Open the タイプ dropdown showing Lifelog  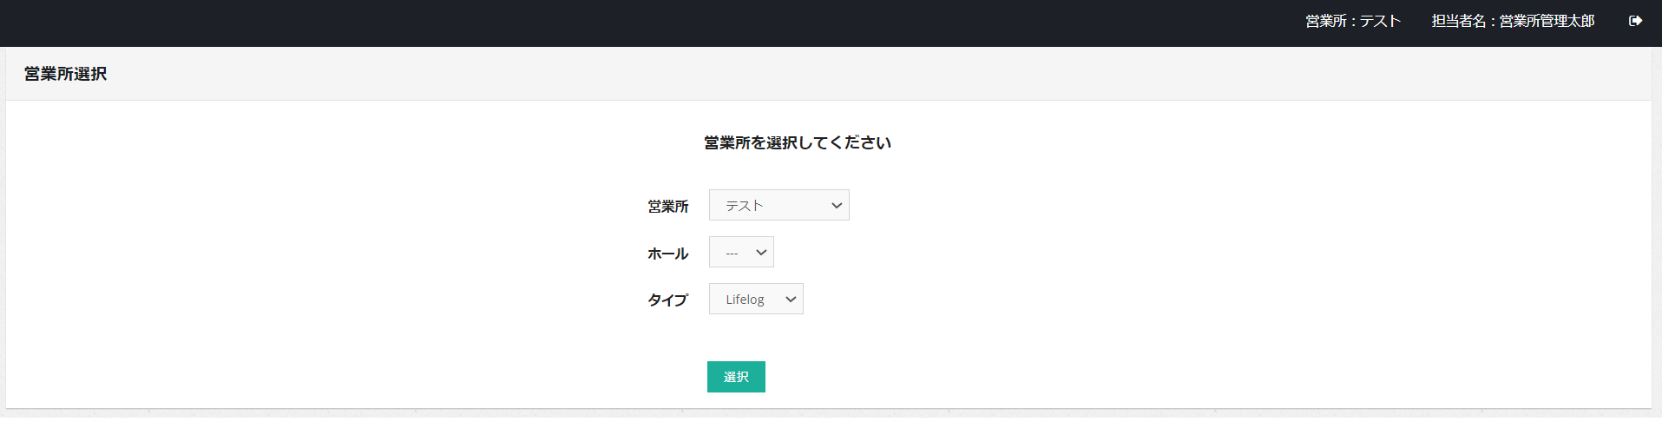755,300
